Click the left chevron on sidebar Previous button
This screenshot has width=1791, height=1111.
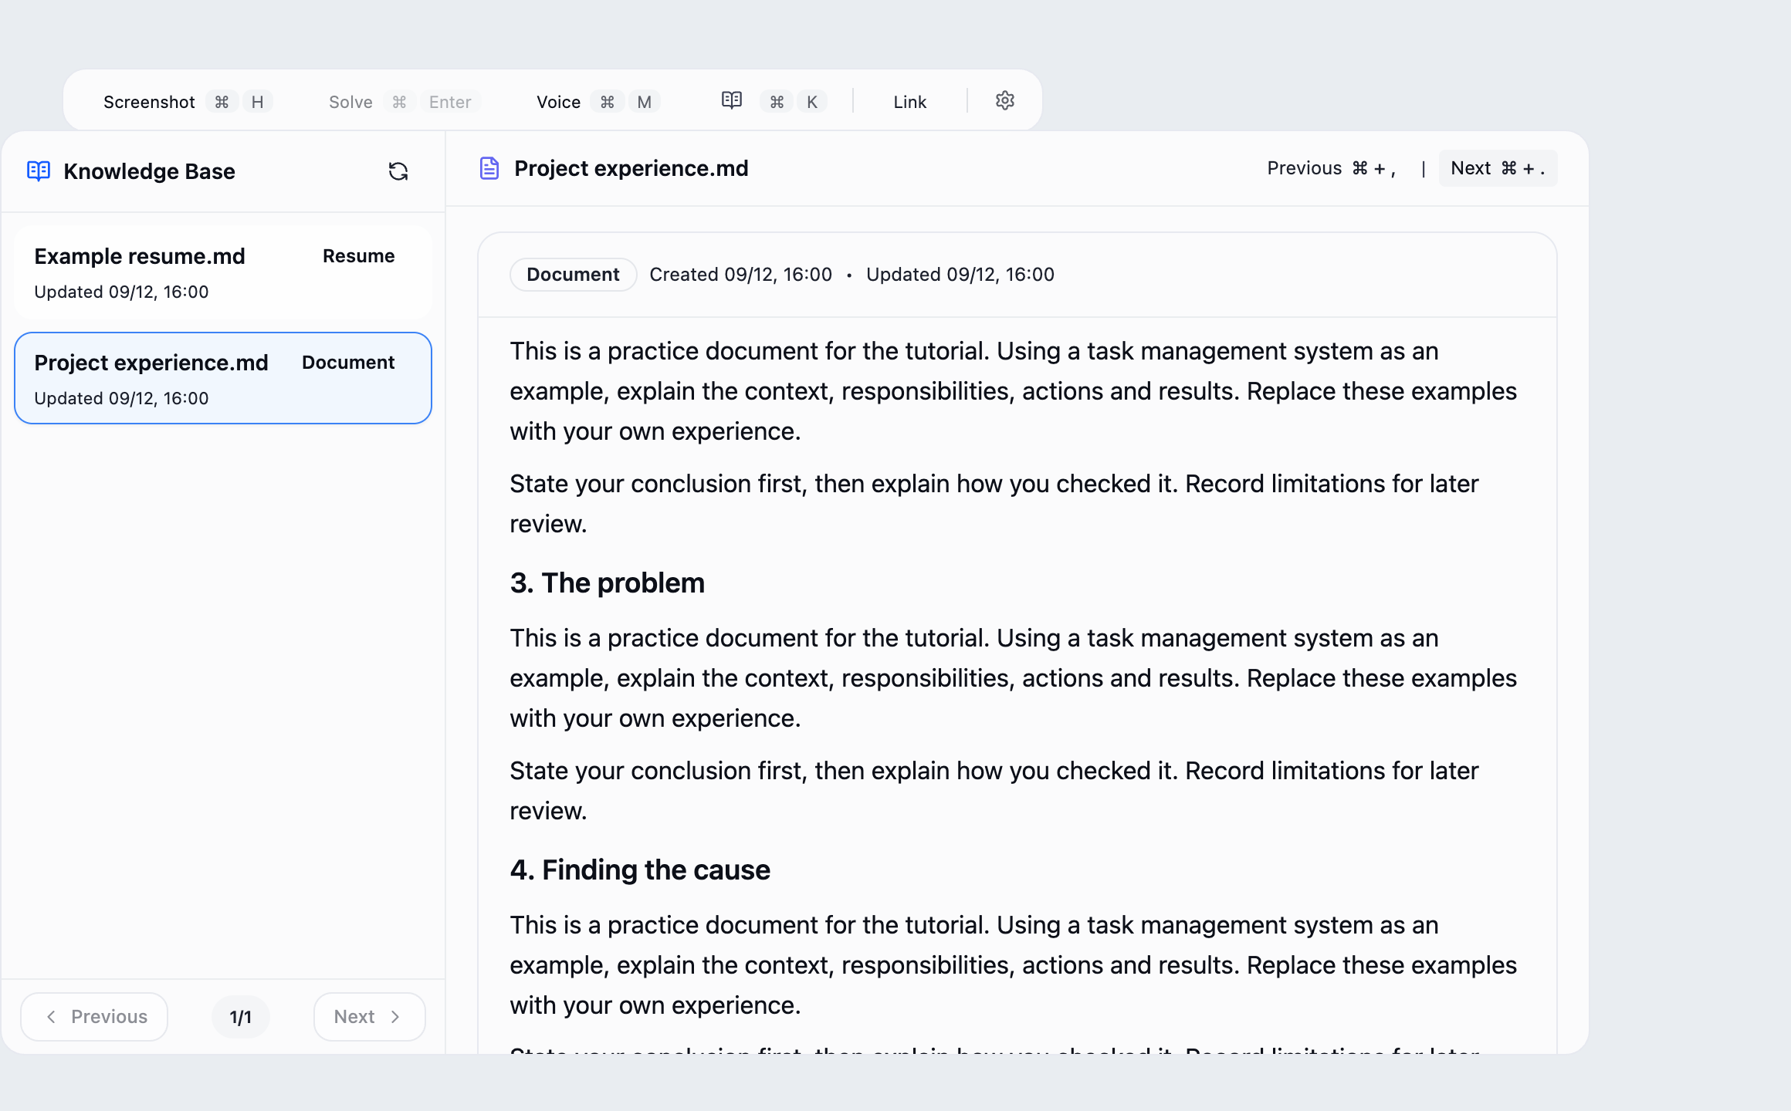point(51,1017)
